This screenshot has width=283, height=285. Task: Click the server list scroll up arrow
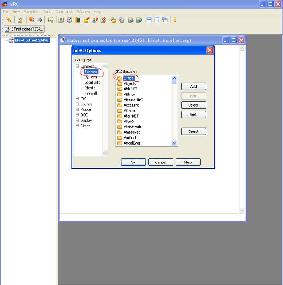point(175,78)
